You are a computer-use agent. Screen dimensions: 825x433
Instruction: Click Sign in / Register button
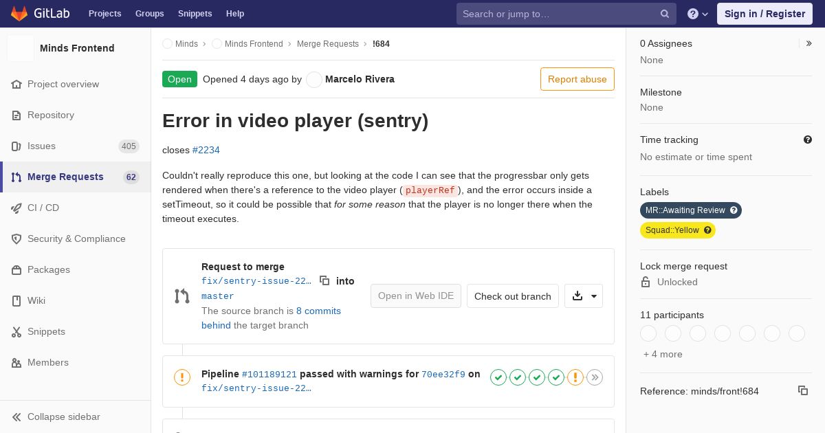point(764,14)
